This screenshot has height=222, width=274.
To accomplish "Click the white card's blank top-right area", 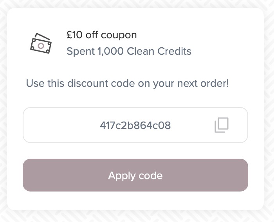I will tap(235, 27).
